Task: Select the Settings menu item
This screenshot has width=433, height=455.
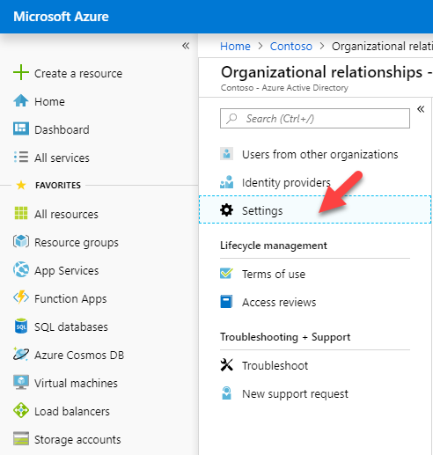Action: click(315, 209)
